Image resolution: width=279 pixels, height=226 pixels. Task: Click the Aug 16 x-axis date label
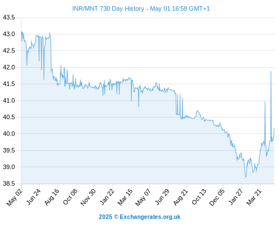pyautogui.click(x=52, y=197)
